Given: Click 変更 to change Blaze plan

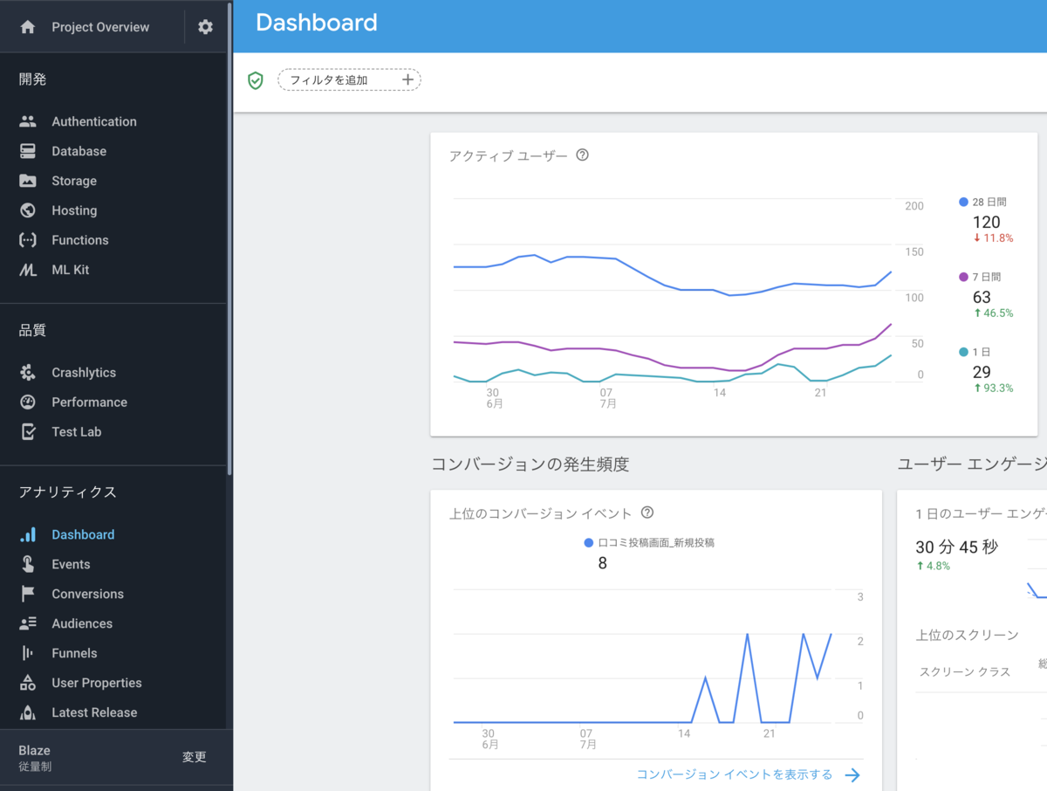Looking at the screenshot, I should [195, 757].
